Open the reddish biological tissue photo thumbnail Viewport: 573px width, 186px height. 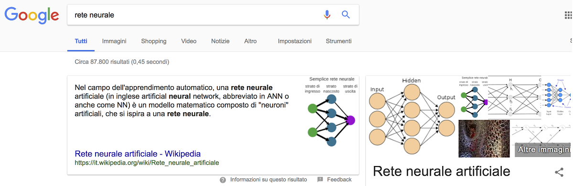pyautogui.click(x=484, y=138)
